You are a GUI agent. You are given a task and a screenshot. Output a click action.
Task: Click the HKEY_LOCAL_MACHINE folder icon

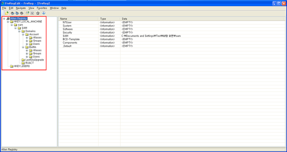(12, 22)
